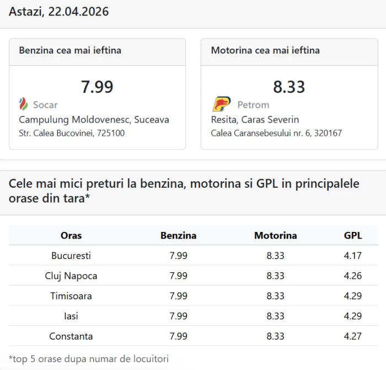386x370 pixels.
Task: Click the Motorina column header
Action: (275, 235)
